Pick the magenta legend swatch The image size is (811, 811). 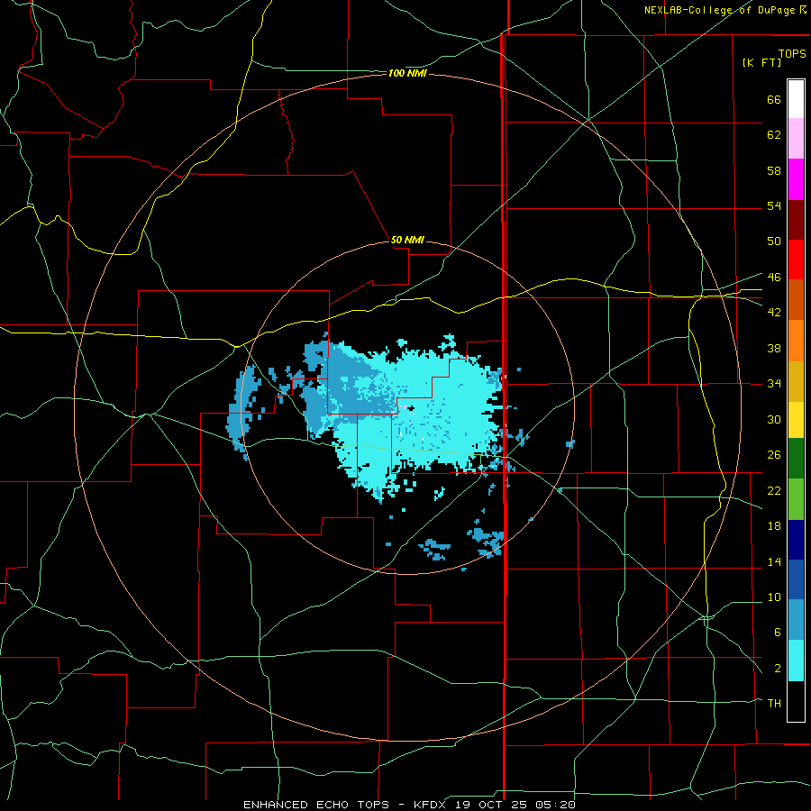coord(796,179)
